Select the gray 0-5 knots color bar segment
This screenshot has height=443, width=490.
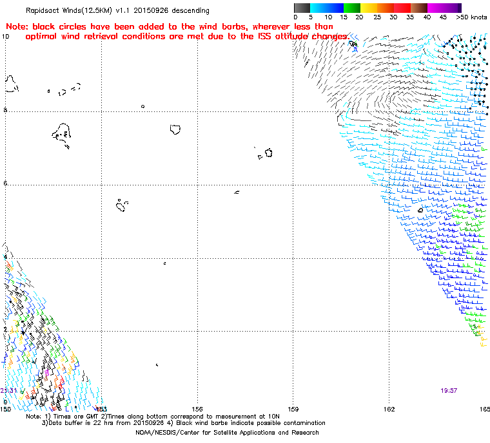[x=302, y=8]
